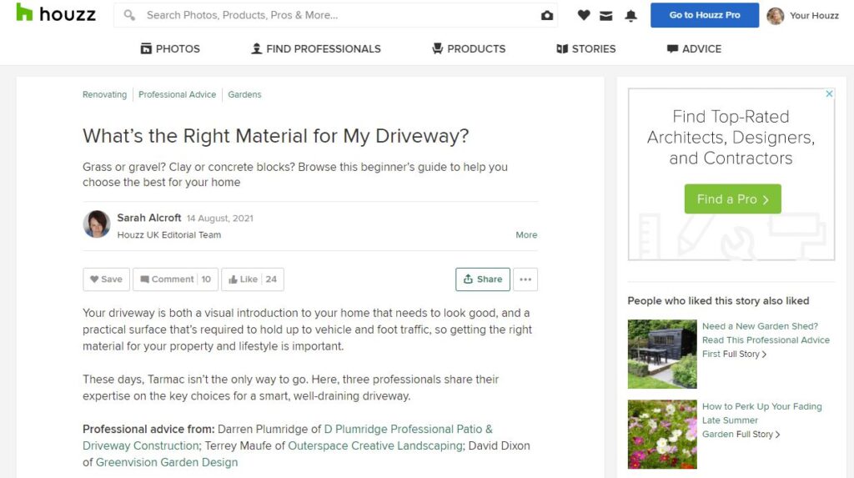The width and height of the screenshot is (854, 478).
Task: Open the Products navigation menu
Action: (469, 49)
